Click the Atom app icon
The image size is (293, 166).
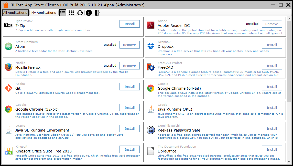8,46
